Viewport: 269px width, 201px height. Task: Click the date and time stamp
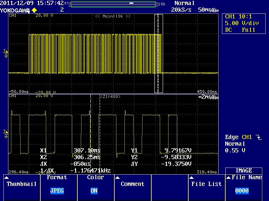32,3
